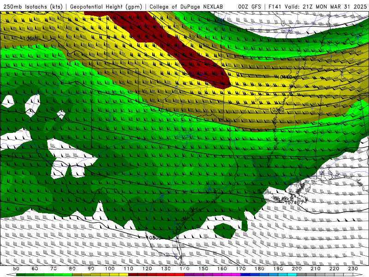This screenshot has width=369, height=277.
Task: Click the 10560 contour label near the Mississippi River
Action: point(277,110)
